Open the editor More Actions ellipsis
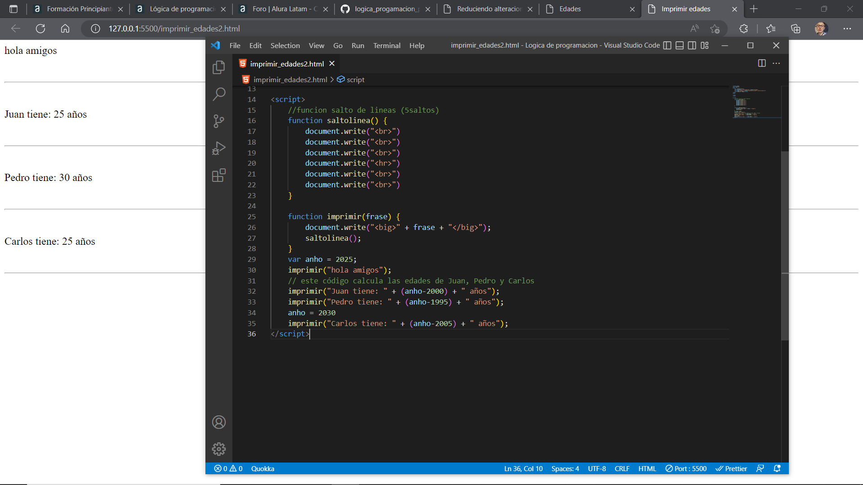 [776, 63]
